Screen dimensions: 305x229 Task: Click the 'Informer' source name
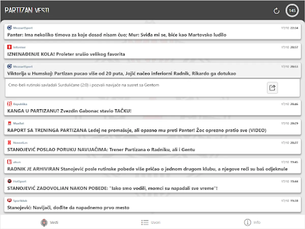click(19, 47)
